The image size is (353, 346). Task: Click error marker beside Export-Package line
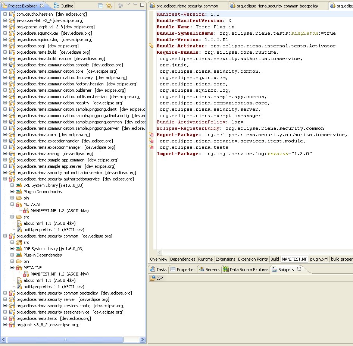(151, 135)
